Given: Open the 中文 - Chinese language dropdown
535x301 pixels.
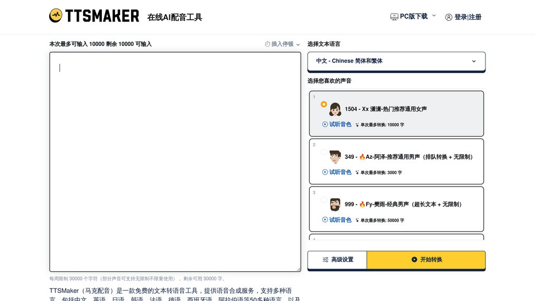Looking at the screenshot, I should 397,61.
